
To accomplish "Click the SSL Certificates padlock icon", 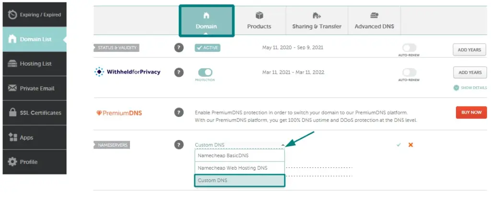I will (12, 113).
